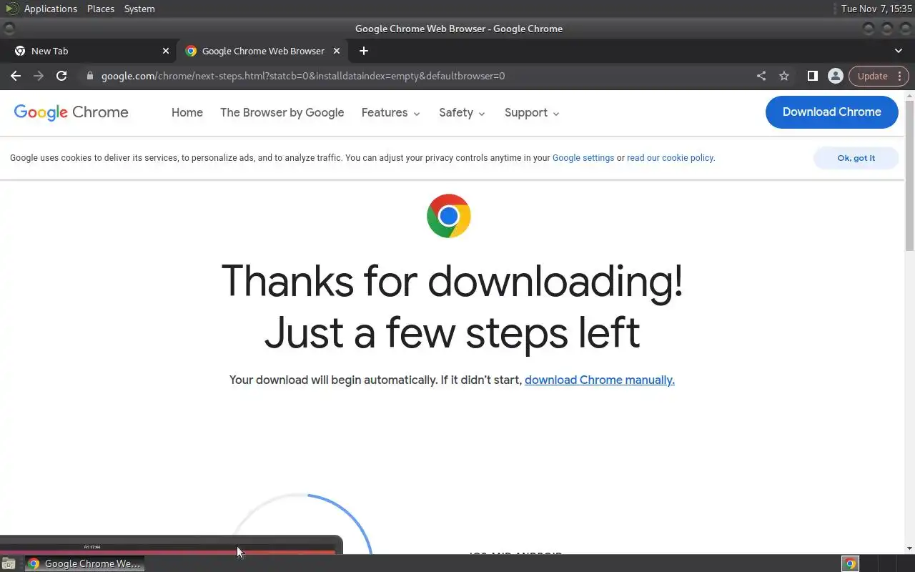Close the New Tab tab
The height and width of the screenshot is (572, 915).
coord(166,51)
